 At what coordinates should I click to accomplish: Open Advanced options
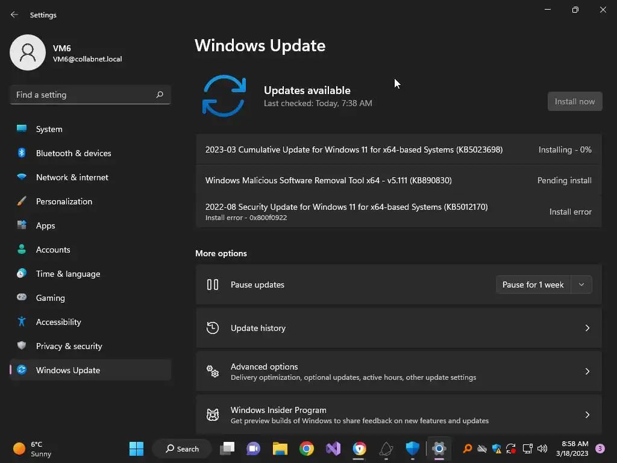399,371
